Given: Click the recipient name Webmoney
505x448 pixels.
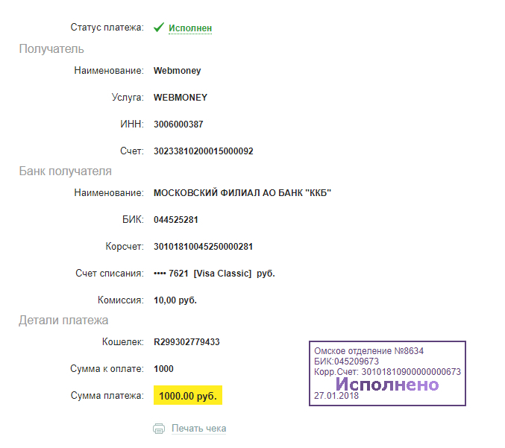Looking at the screenshot, I should pyautogui.click(x=177, y=71).
